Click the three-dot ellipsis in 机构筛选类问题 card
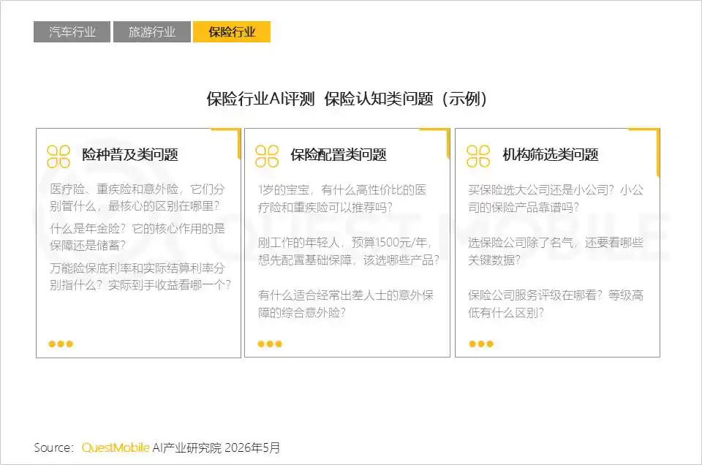 click(481, 344)
